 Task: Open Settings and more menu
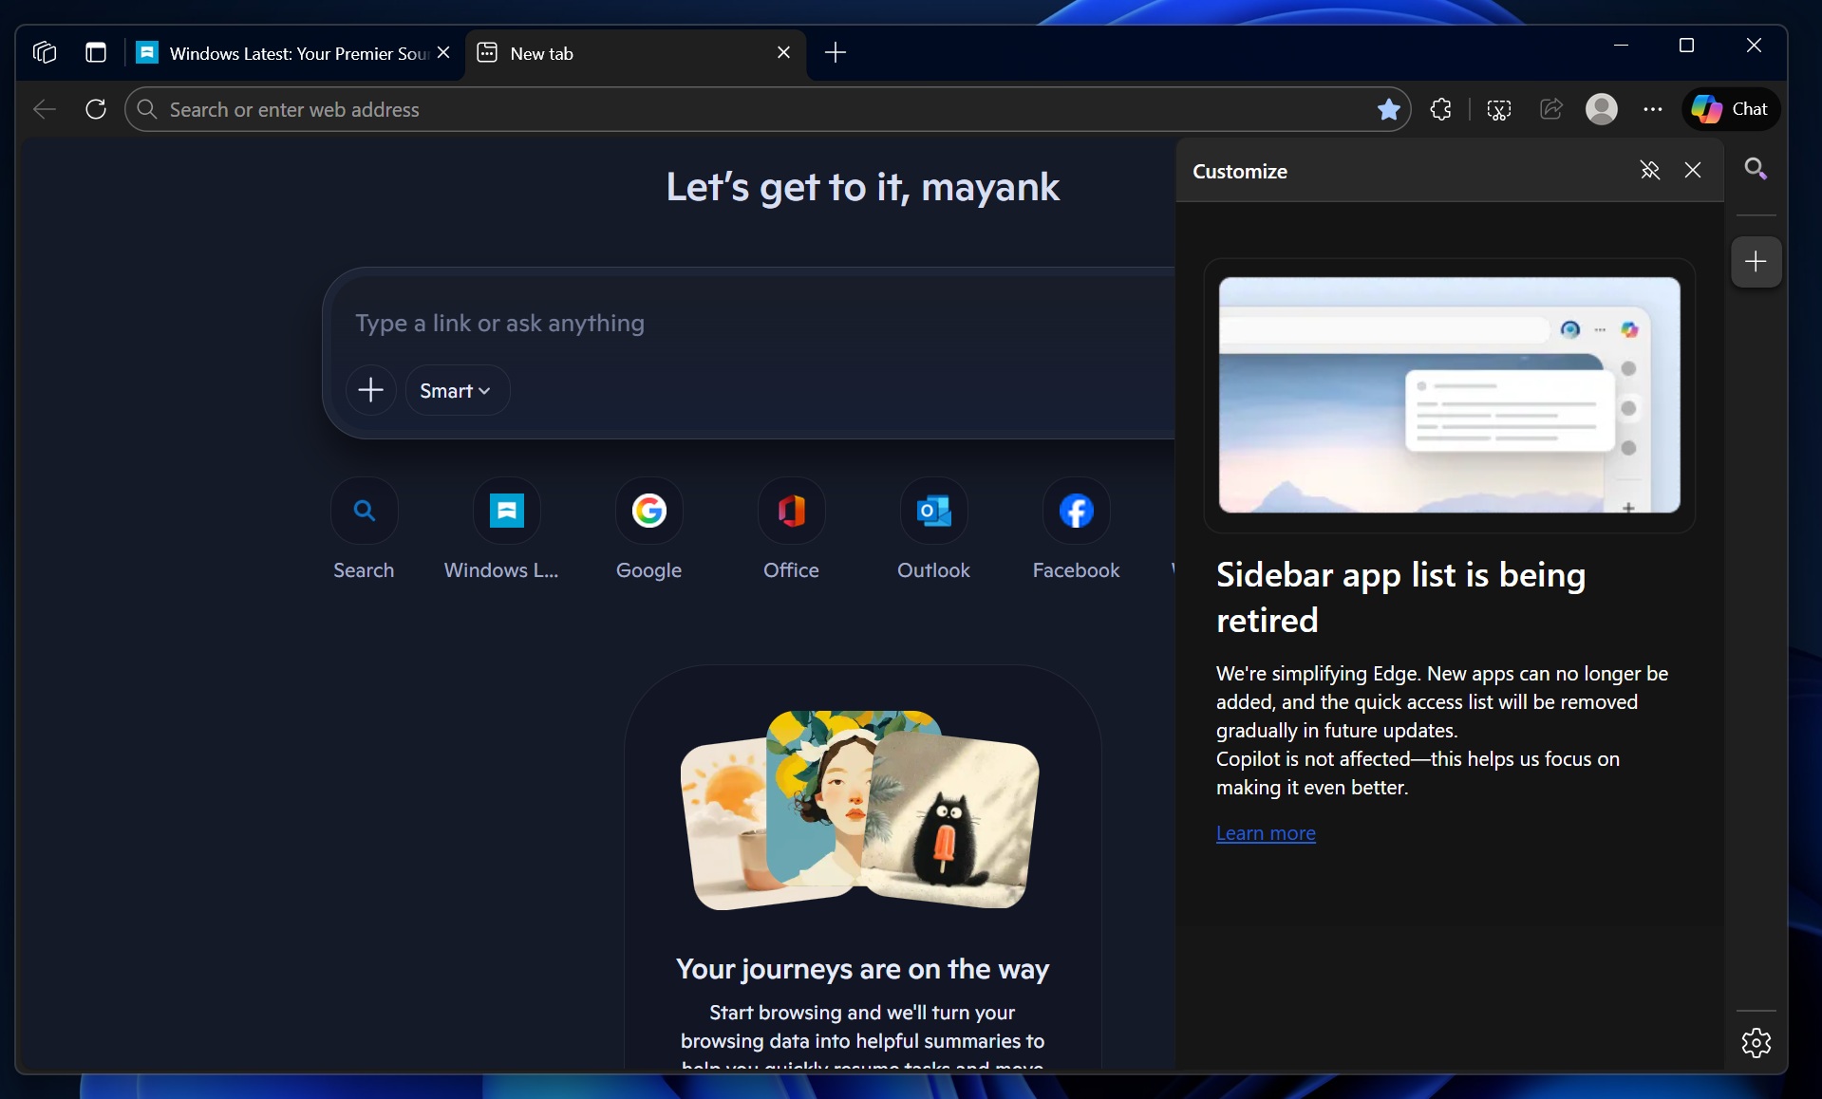pyautogui.click(x=1653, y=108)
